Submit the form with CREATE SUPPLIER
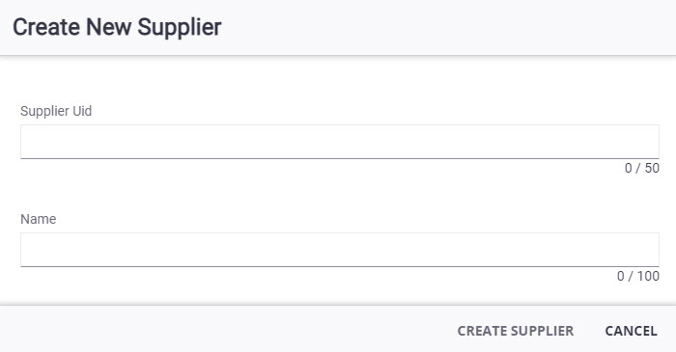The image size is (676, 352). click(x=516, y=331)
